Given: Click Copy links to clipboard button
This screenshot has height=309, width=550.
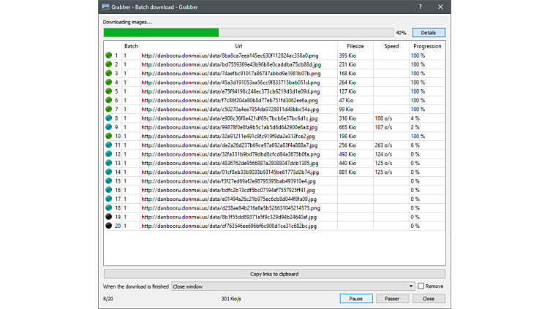Looking at the screenshot, I should [x=274, y=274].
